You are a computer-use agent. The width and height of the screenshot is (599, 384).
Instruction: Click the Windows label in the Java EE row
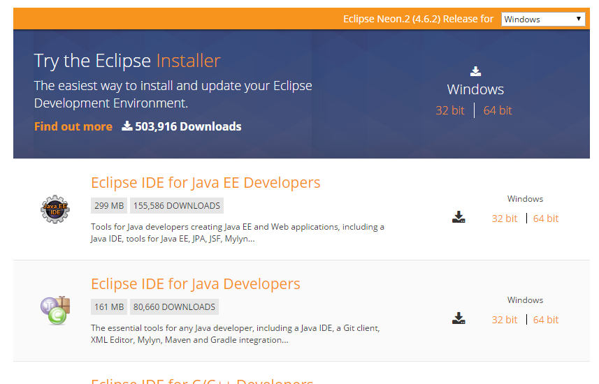525,199
